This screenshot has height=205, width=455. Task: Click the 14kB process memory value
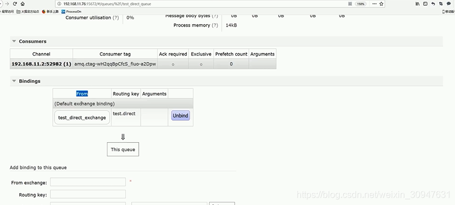click(x=231, y=25)
